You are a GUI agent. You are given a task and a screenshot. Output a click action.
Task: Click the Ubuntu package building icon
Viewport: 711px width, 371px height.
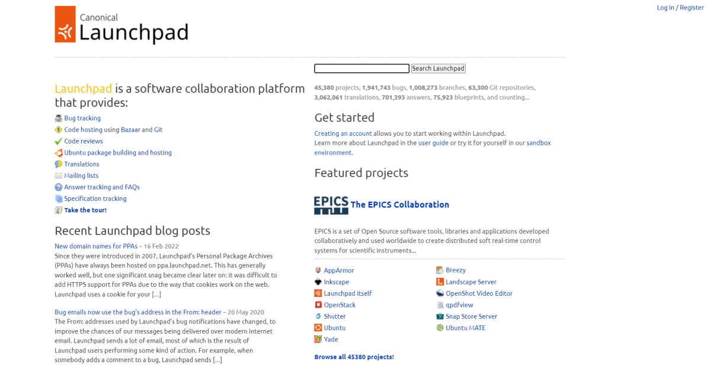coord(59,153)
